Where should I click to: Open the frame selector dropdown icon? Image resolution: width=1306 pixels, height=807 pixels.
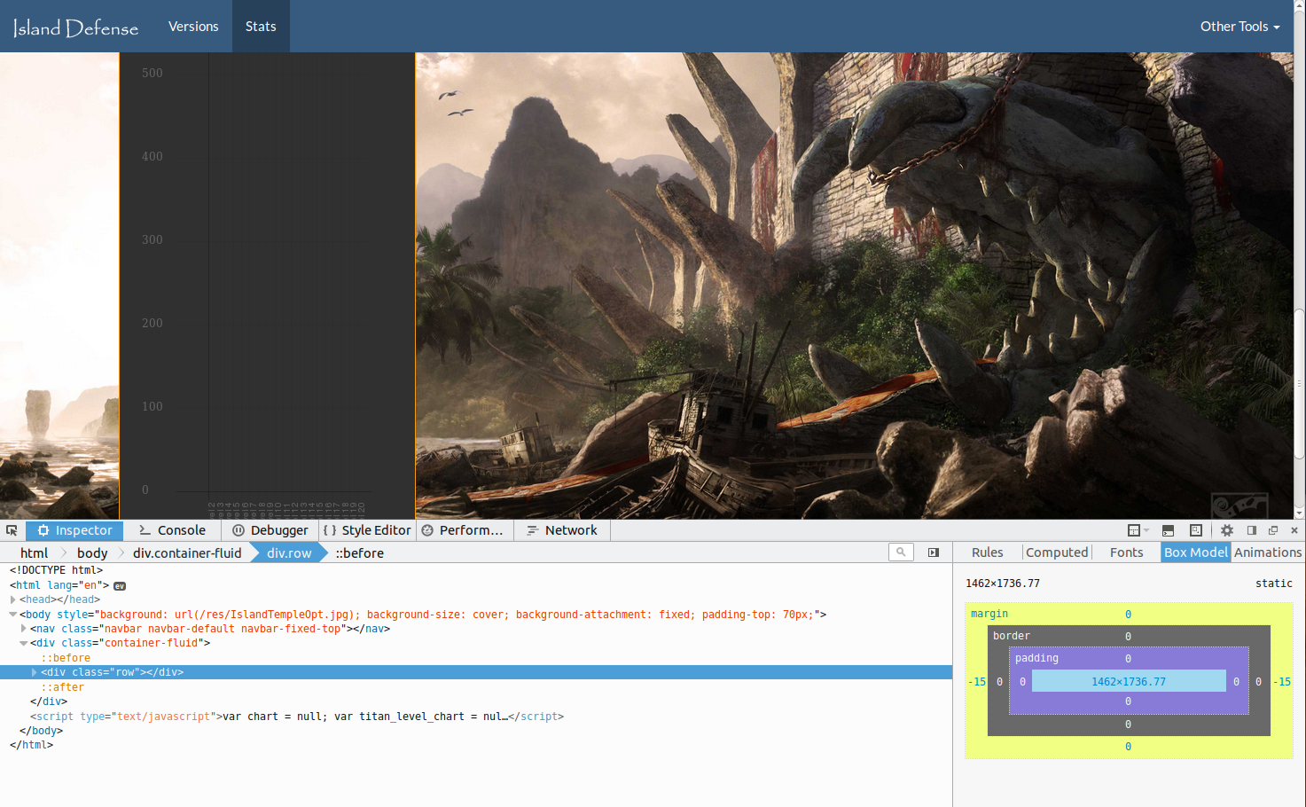click(x=1138, y=530)
